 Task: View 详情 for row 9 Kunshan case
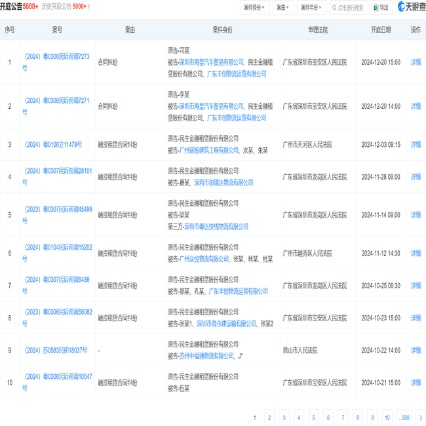pos(416,350)
